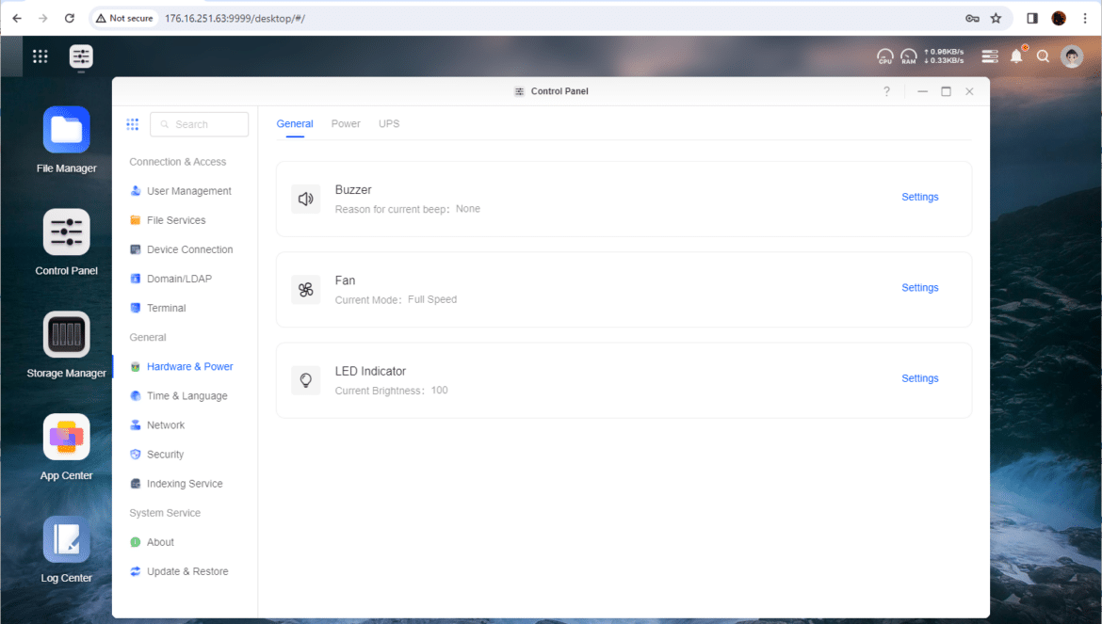Bookmark this page with star icon
The image size is (1102, 624).
tap(996, 18)
